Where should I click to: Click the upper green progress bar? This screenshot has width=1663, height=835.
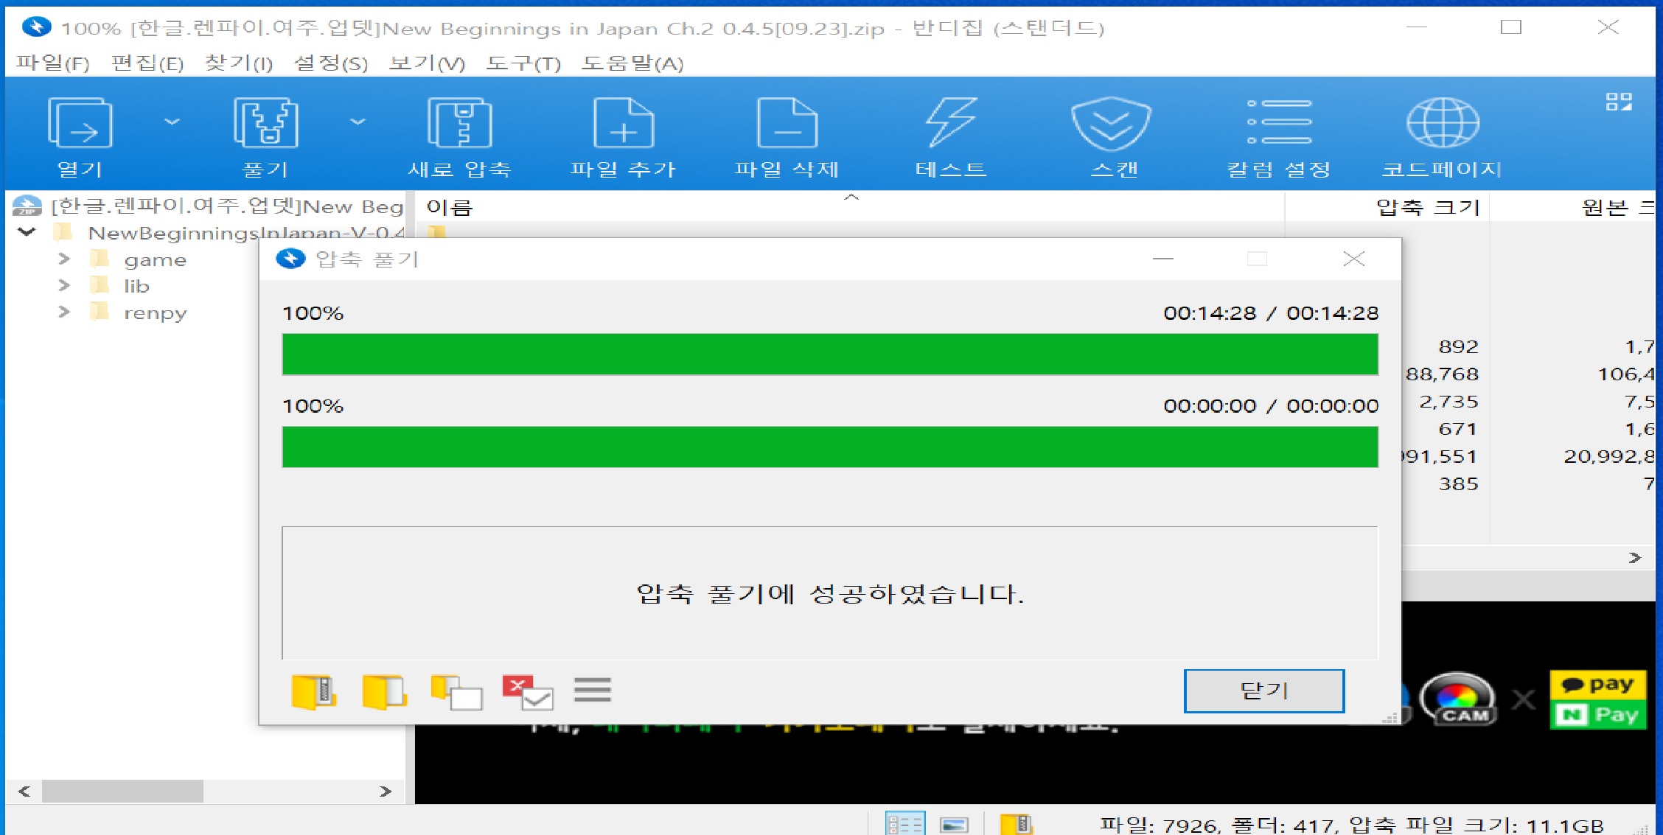click(830, 354)
